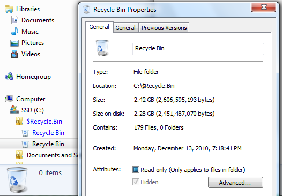Click '179 Files, 0 Folders' text

(x=159, y=127)
